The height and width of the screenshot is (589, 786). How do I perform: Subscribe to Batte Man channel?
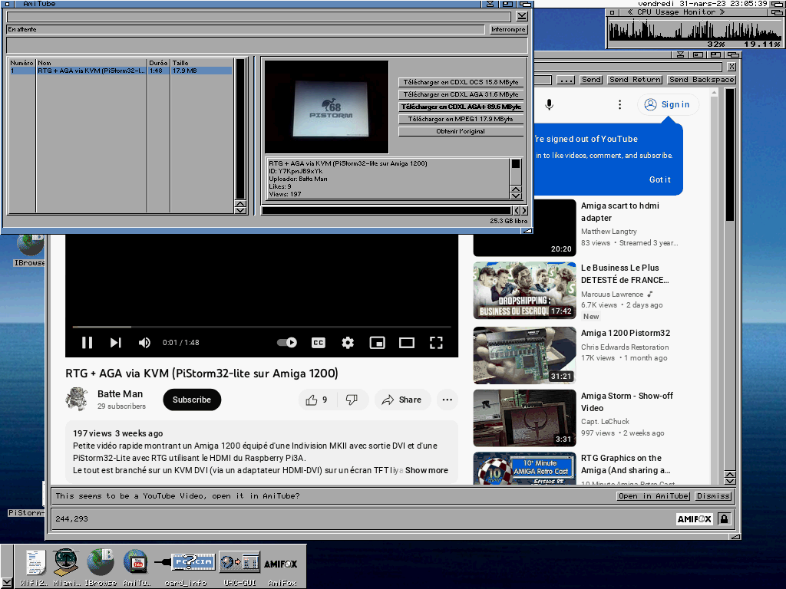click(x=192, y=400)
